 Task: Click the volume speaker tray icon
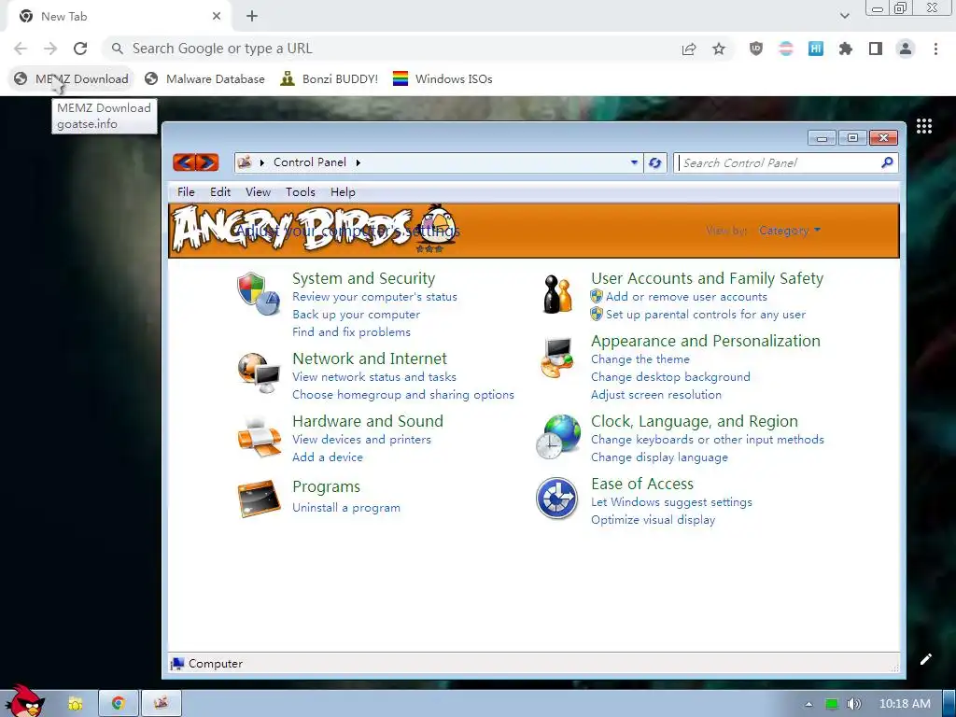[x=853, y=704]
